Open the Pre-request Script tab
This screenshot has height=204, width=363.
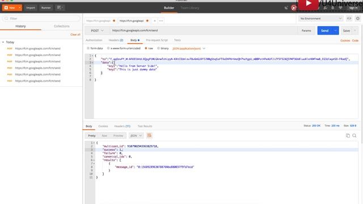(157, 40)
